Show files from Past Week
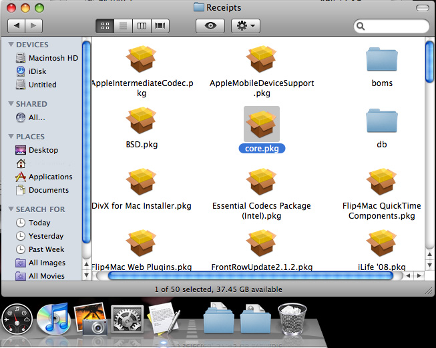 pos(40,249)
